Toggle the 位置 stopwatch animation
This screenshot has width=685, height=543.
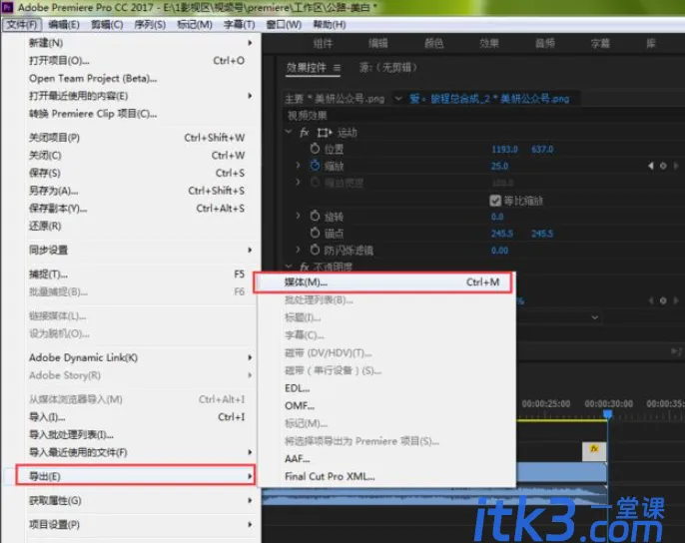point(315,149)
